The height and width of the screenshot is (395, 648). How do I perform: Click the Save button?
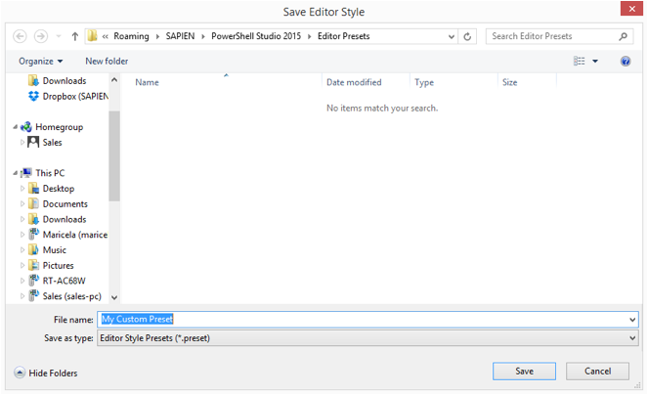pos(524,371)
